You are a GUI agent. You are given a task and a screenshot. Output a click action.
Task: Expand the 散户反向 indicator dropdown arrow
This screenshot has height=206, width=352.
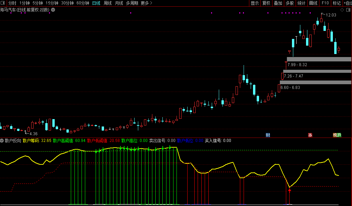2,141
